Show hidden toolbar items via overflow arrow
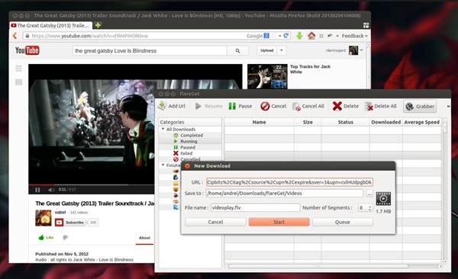The width and height of the screenshot is (458, 279). pos(448,106)
